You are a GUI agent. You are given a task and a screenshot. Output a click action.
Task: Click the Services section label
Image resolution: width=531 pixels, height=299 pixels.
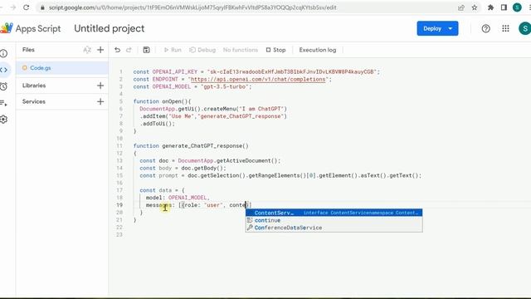point(34,101)
